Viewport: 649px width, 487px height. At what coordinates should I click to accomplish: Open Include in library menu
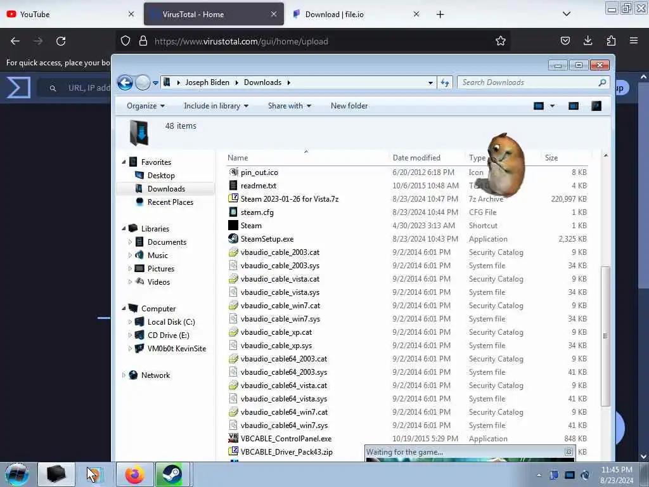216,106
